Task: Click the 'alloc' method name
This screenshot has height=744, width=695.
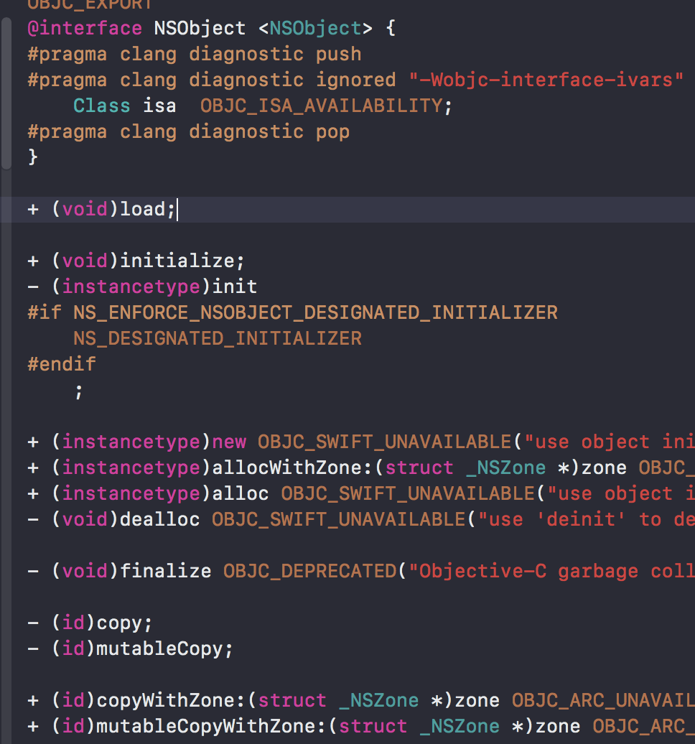Action: [x=240, y=494]
